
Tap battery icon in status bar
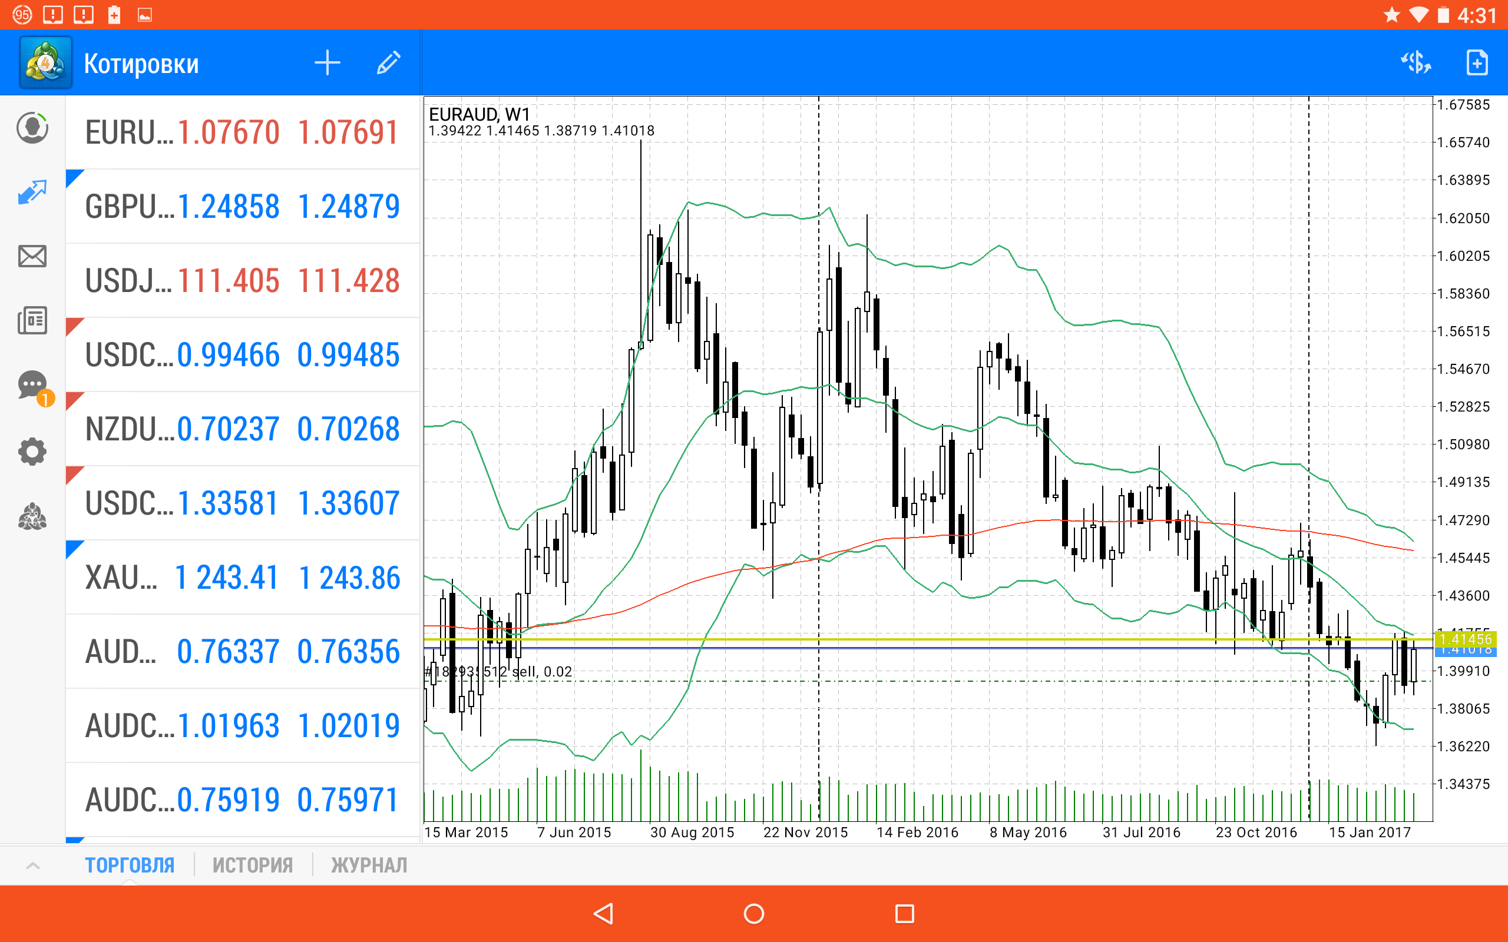(x=1443, y=15)
